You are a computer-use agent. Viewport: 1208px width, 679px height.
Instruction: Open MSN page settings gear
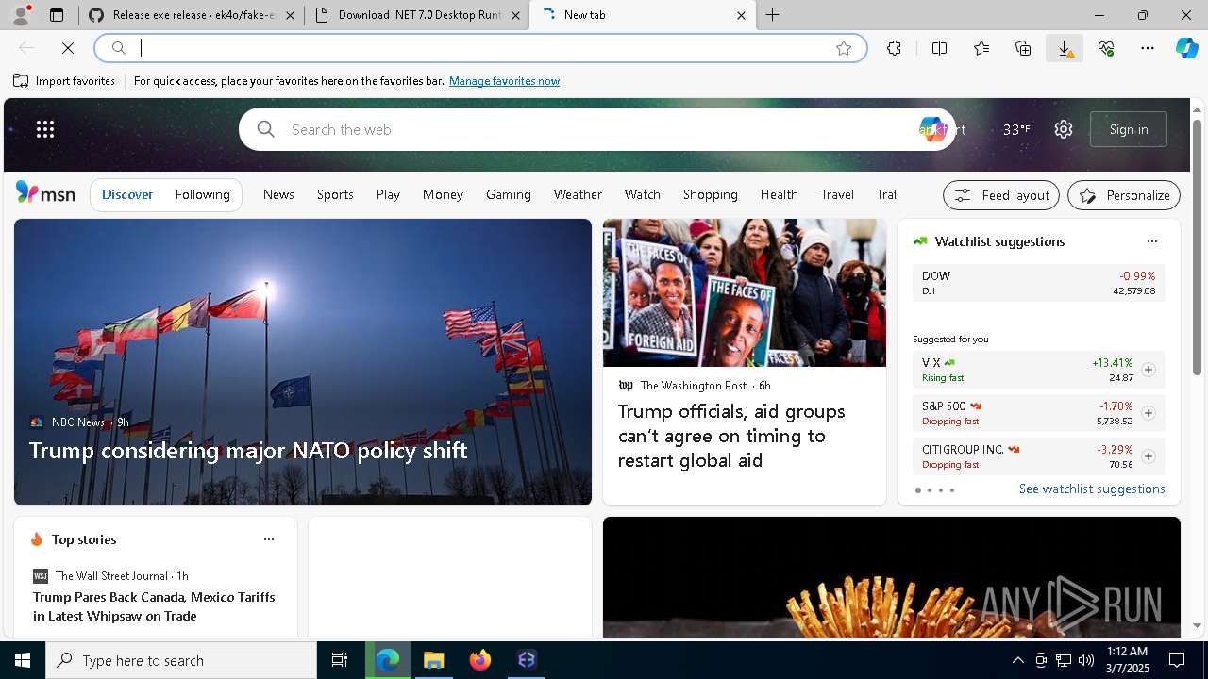[1064, 129]
